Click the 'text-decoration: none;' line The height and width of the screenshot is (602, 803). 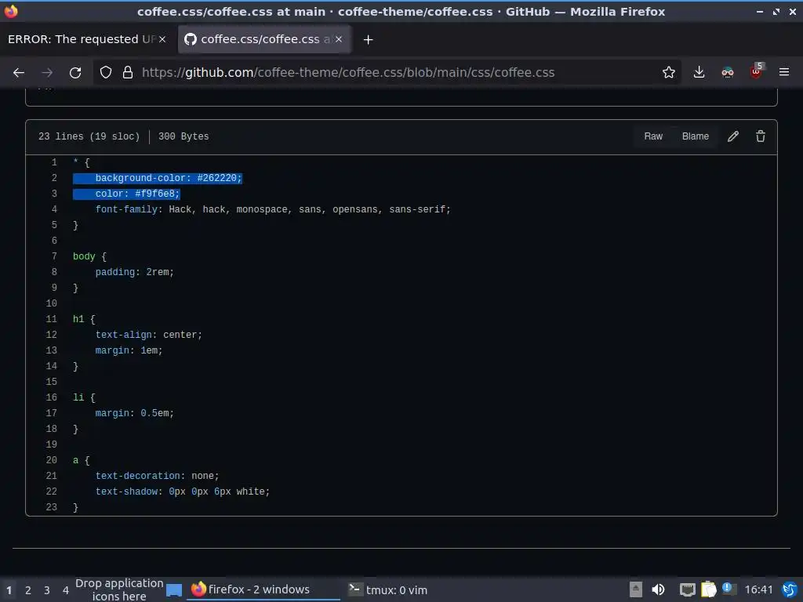[x=157, y=476]
